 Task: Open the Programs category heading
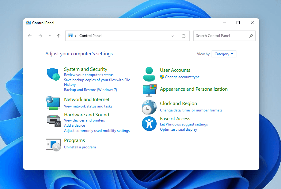(x=74, y=140)
